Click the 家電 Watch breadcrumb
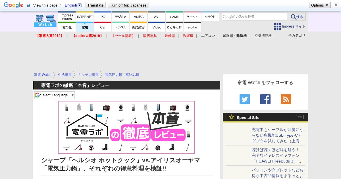Image resolution: width=341 pixels, height=179 pixels. pyautogui.click(x=43, y=75)
